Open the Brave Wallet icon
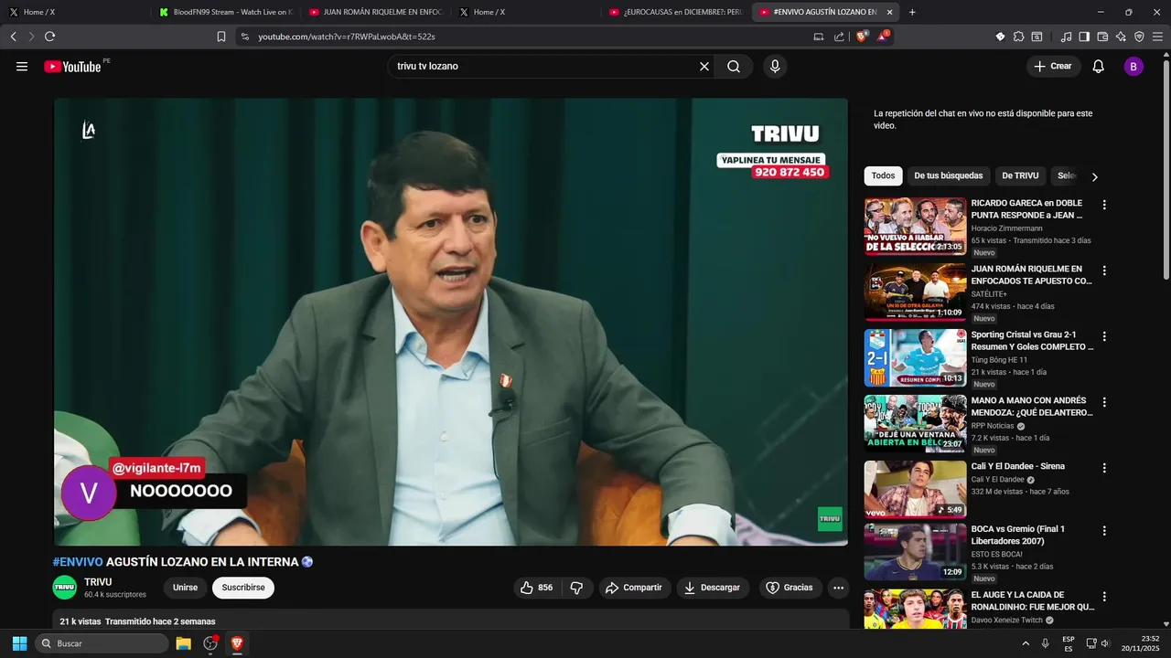Image resolution: width=1171 pixels, height=658 pixels. tap(1102, 37)
